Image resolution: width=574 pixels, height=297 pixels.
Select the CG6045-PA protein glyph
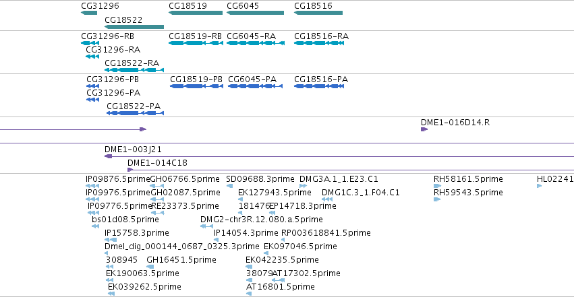click(255, 86)
